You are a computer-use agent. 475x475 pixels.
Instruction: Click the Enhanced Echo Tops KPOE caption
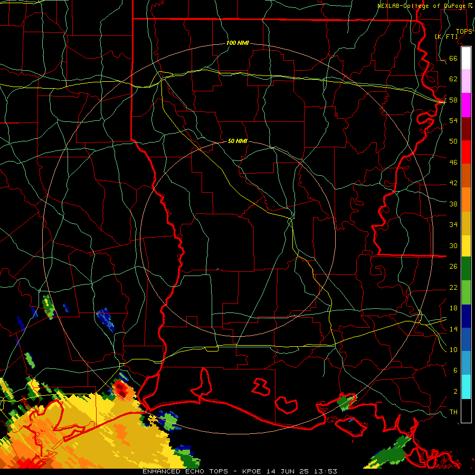tap(240, 471)
